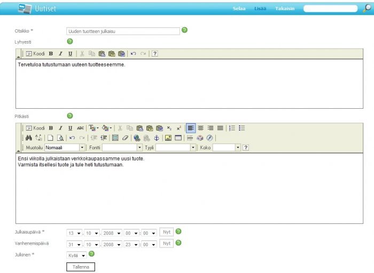Save with the Tallenna button
This screenshot has width=374, height=273.
[81, 267]
